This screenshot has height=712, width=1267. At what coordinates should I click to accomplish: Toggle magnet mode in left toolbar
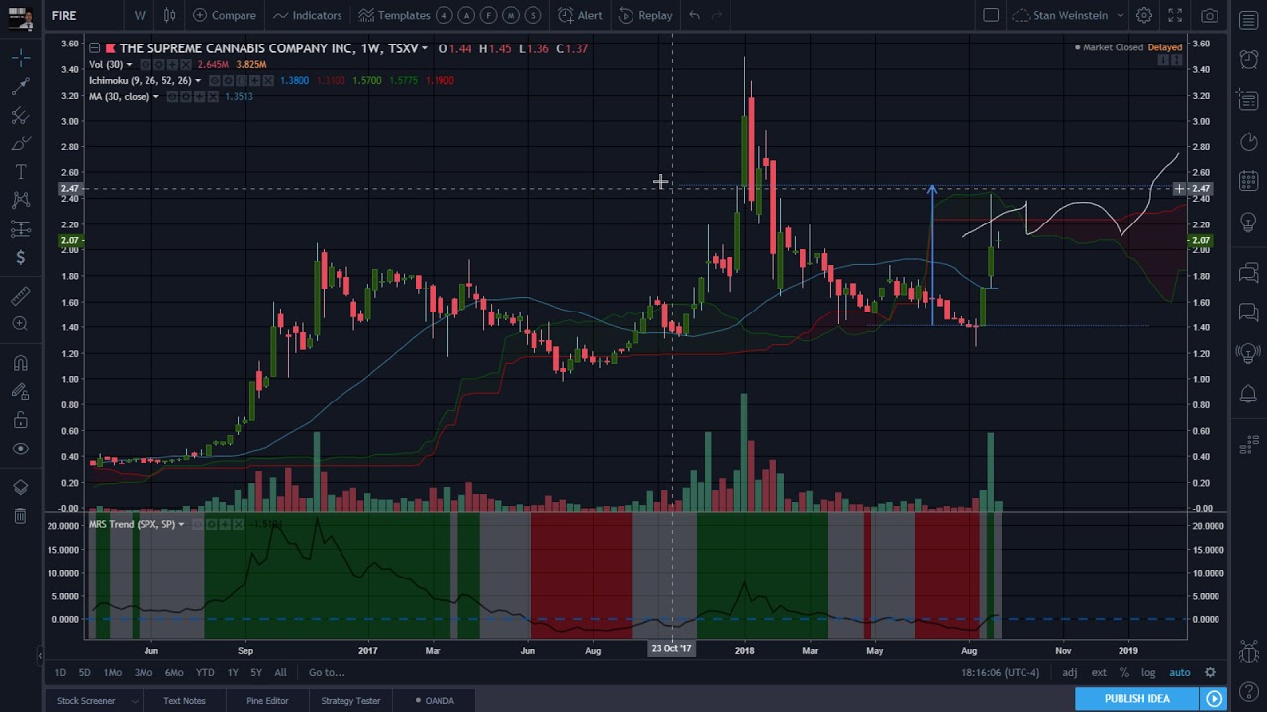[x=20, y=363]
